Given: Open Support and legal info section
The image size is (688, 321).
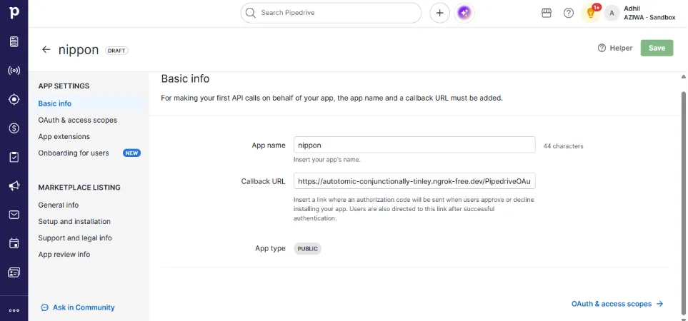Looking at the screenshot, I should 75,238.
